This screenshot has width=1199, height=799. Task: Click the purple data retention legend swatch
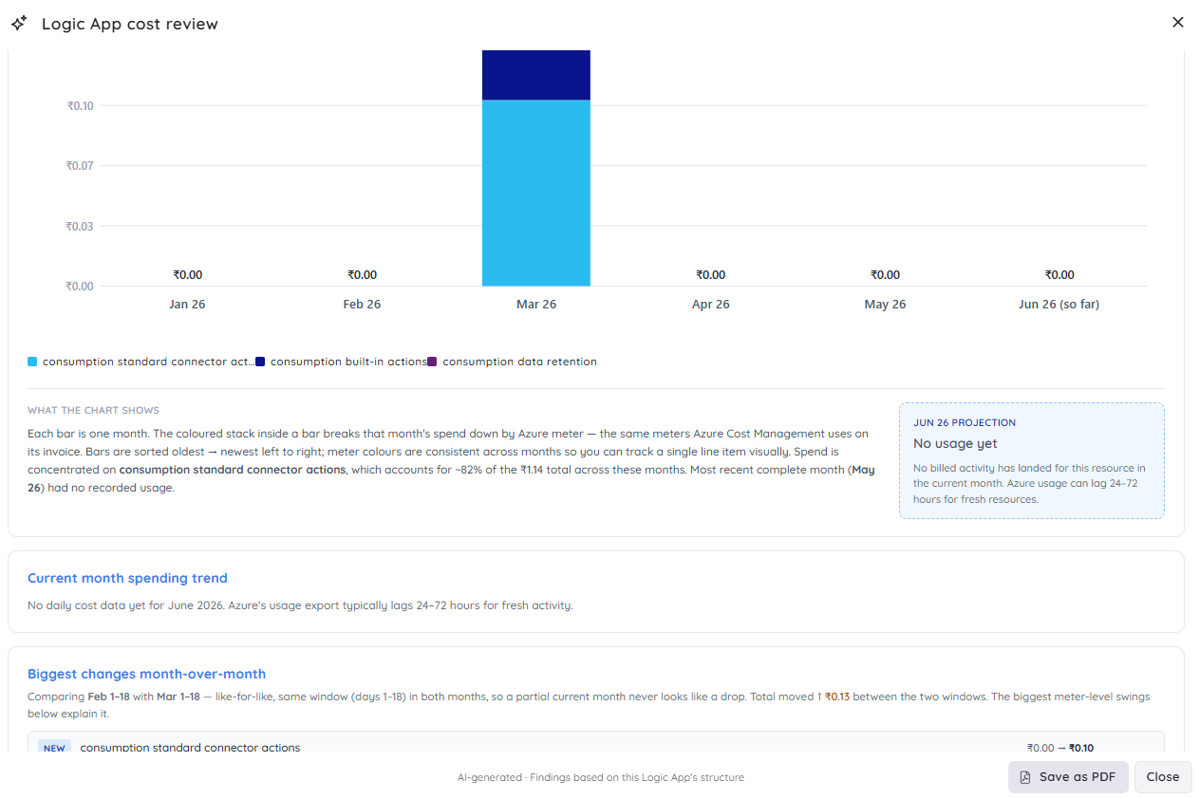coord(432,362)
